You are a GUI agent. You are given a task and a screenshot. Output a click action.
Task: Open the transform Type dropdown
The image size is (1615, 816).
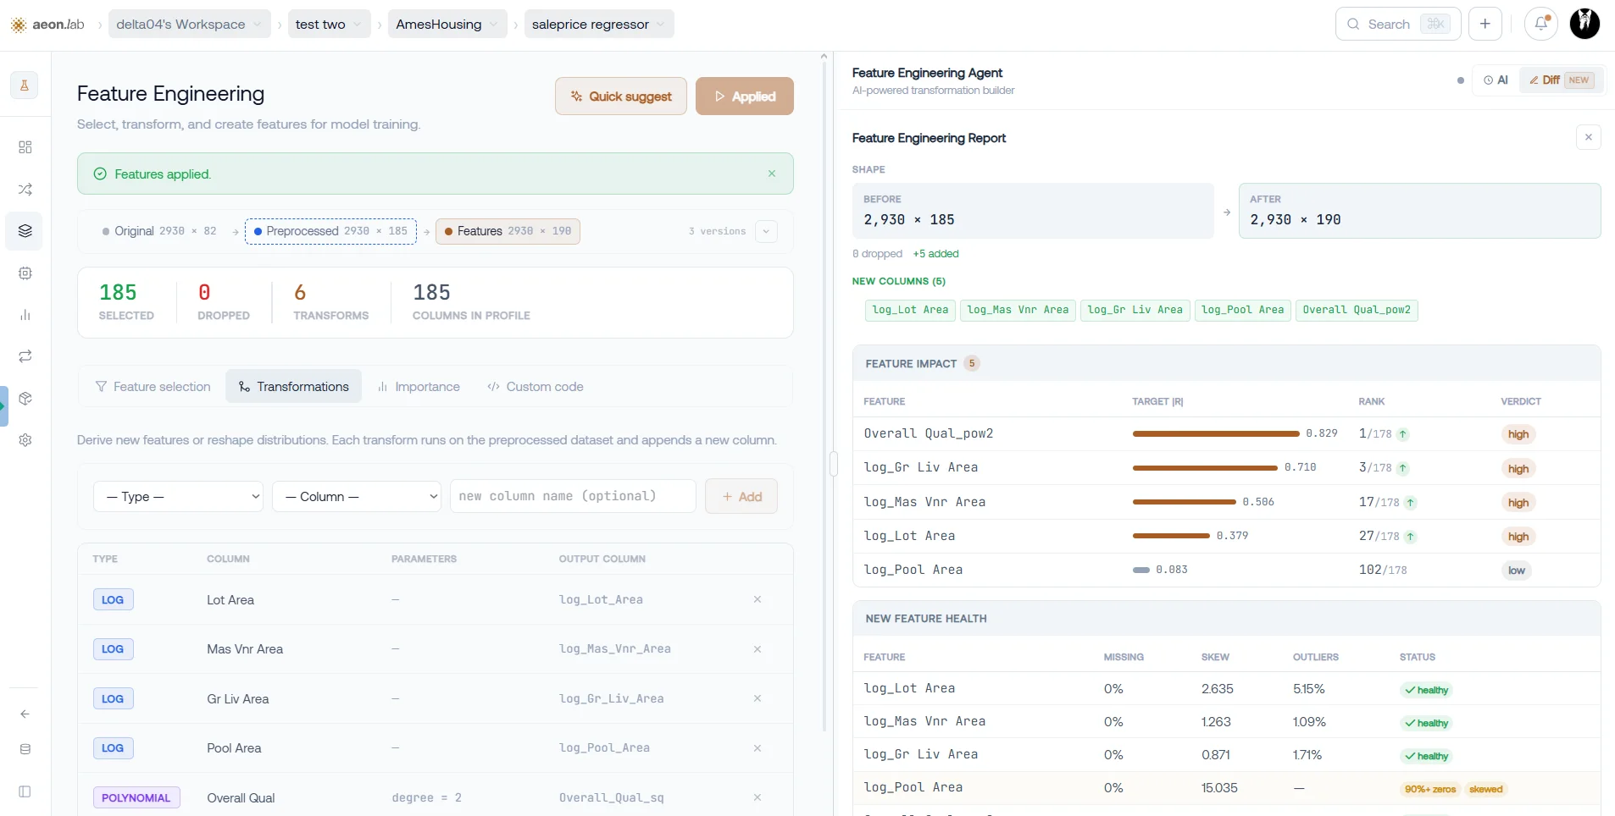click(178, 497)
